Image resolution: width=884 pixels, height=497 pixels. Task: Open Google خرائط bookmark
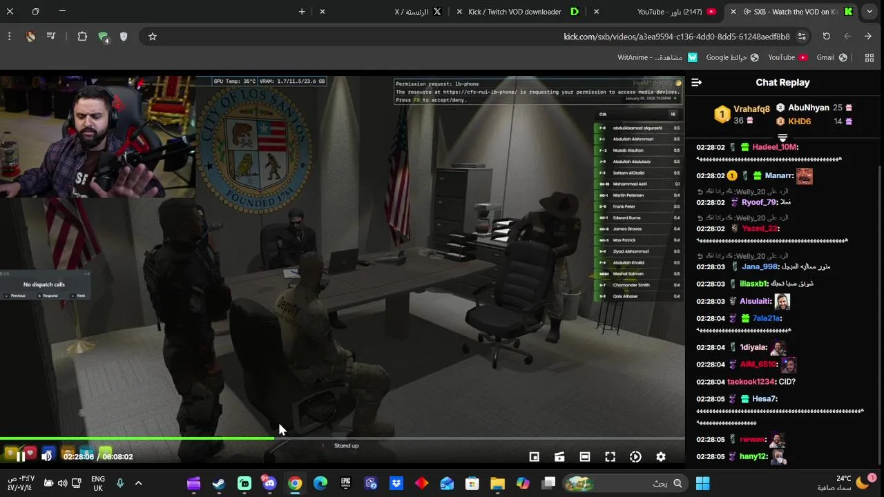pos(733,58)
